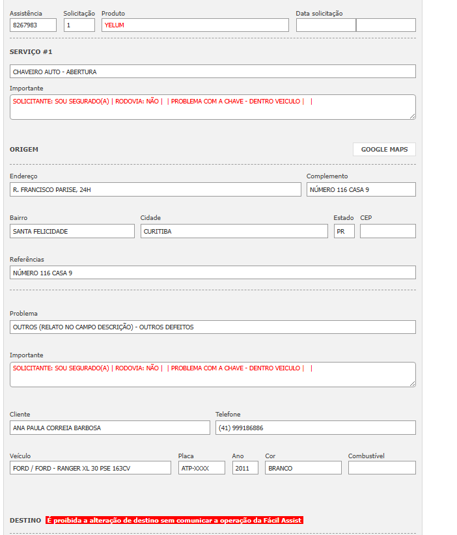Select the Solicitação field
Screen dimensions: 457x535
tap(79, 25)
